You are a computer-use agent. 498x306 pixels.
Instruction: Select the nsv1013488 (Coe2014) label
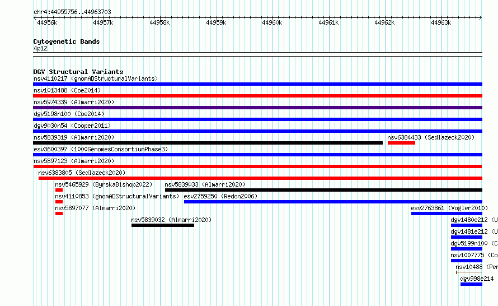[x=67, y=90]
